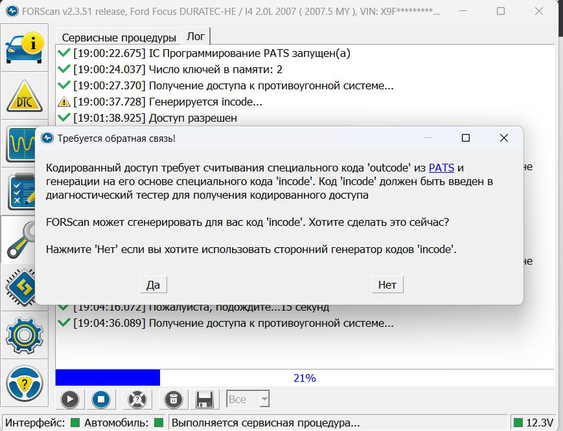This screenshot has width=563, height=431.
Task: Open the vehicle information section icon
Action: [x=25, y=48]
